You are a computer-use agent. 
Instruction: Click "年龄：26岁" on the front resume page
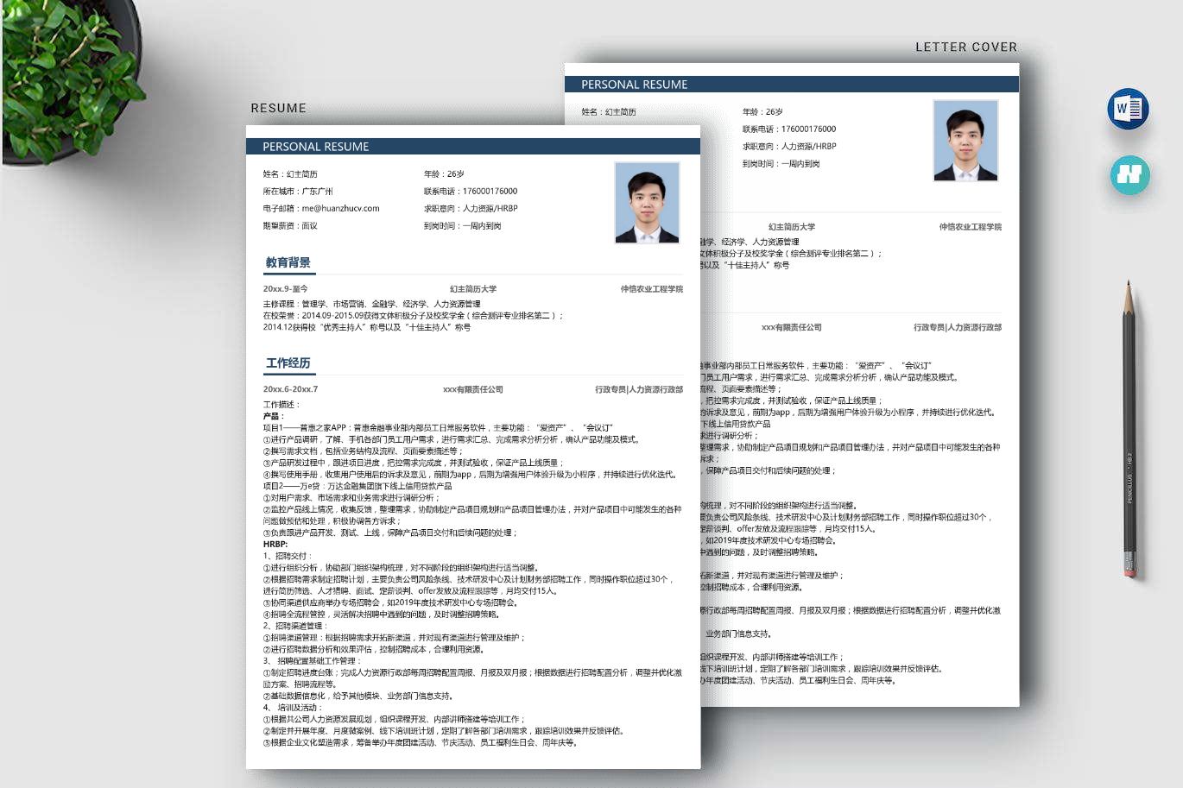point(444,174)
